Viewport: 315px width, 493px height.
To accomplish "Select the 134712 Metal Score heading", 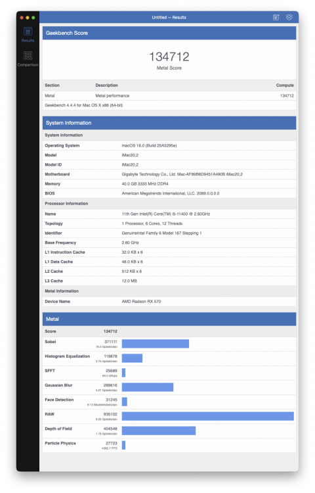I will click(169, 57).
